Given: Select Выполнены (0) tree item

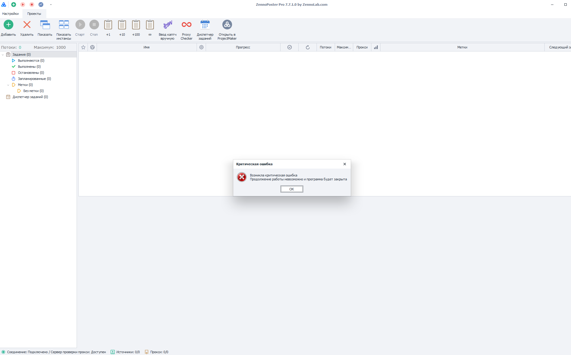Looking at the screenshot, I should click(x=29, y=67).
